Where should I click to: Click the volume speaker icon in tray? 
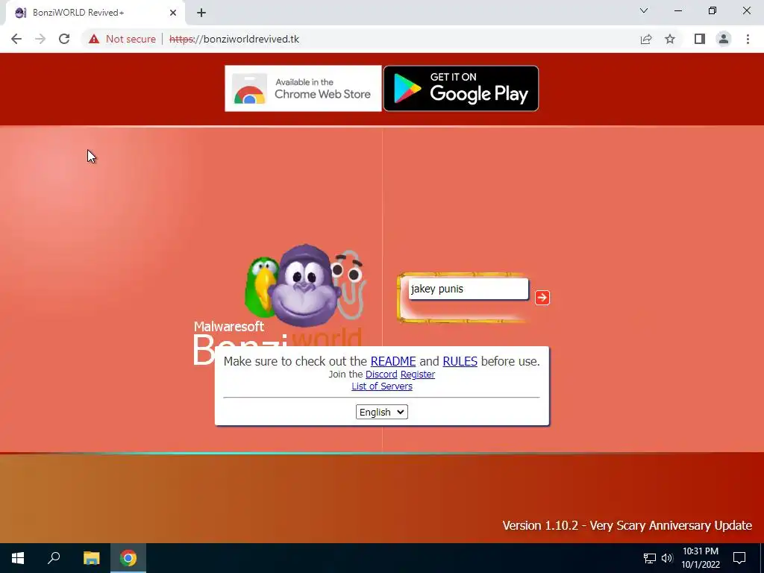pos(667,558)
